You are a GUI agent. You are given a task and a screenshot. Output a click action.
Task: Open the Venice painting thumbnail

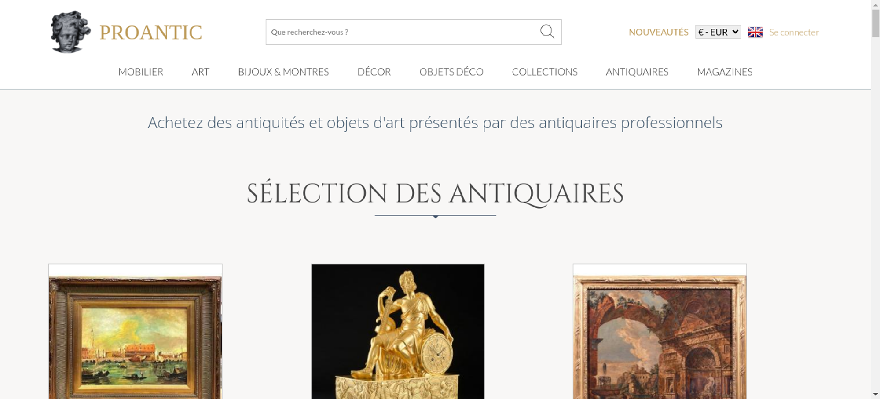(135, 331)
